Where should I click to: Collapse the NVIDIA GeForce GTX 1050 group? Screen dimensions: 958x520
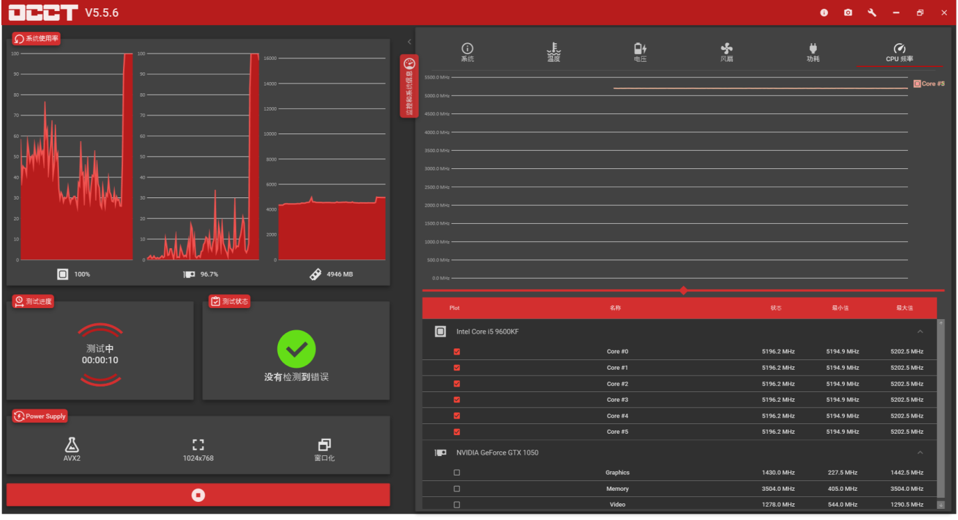click(920, 453)
